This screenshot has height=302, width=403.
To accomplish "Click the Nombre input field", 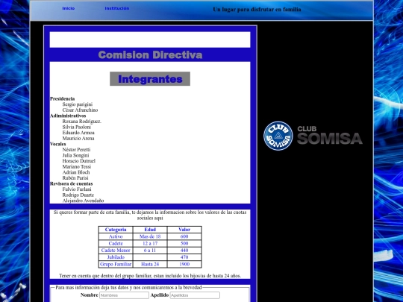I will (124, 295).
